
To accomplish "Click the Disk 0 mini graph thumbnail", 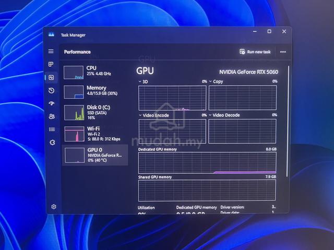I will (74, 112).
